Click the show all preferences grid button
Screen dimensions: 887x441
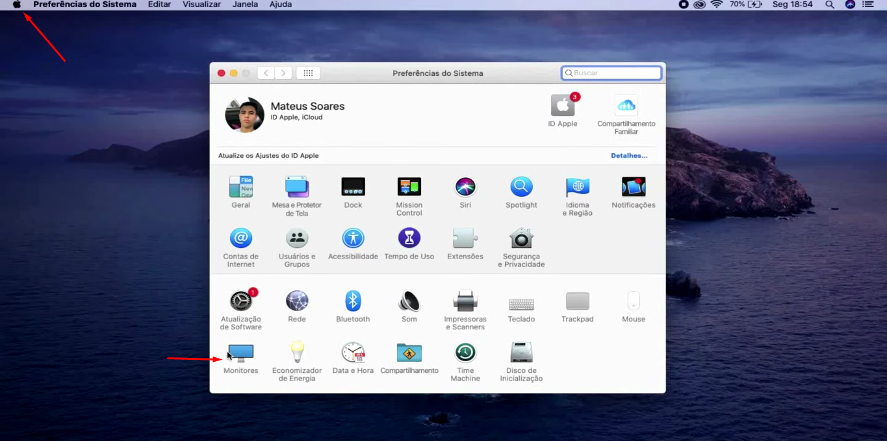coord(308,73)
